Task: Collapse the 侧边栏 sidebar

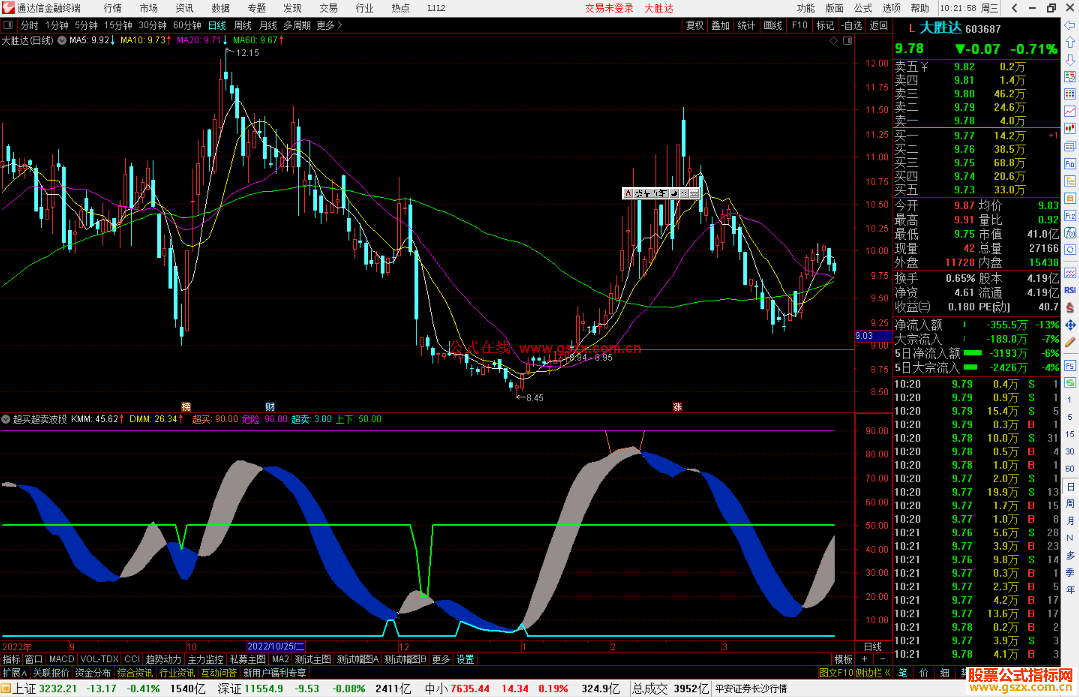Action: [x=873, y=673]
